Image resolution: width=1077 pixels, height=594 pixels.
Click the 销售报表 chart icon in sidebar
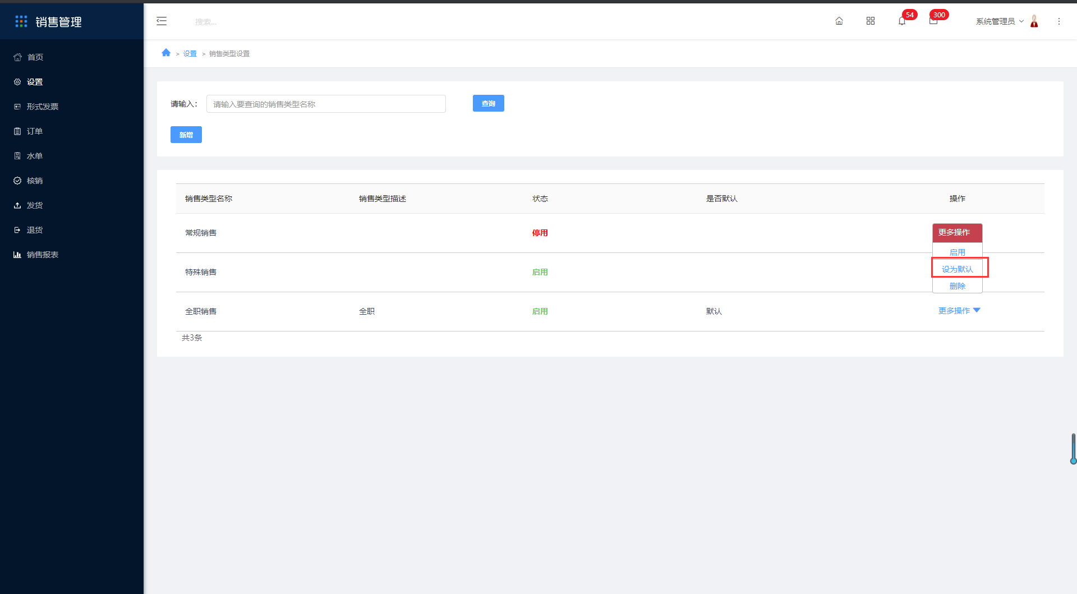(x=17, y=255)
